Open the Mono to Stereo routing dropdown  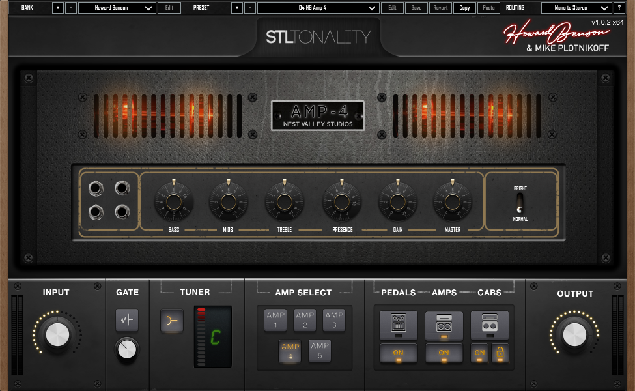click(576, 8)
